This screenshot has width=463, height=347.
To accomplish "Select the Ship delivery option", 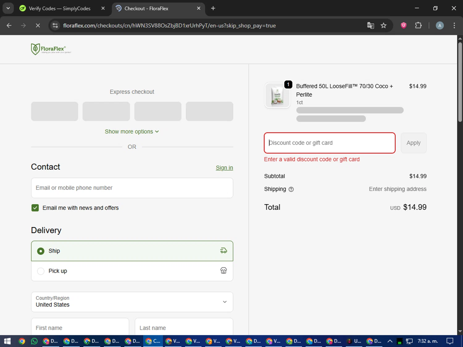I will [132, 251].
